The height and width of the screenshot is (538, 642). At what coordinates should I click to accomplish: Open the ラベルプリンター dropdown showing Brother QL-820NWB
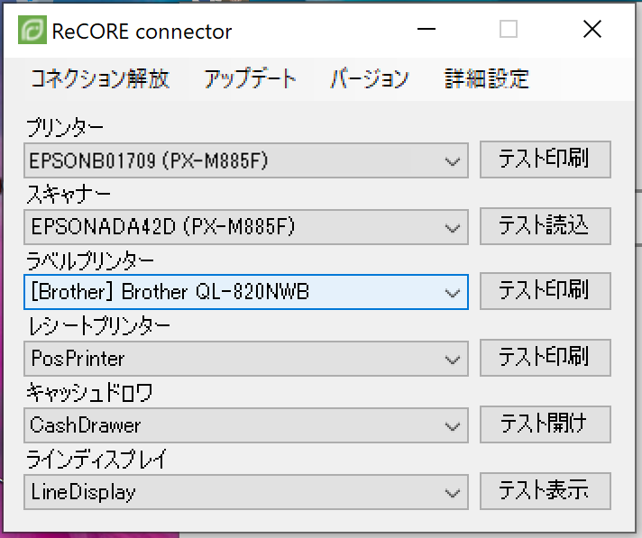point(246,292)
